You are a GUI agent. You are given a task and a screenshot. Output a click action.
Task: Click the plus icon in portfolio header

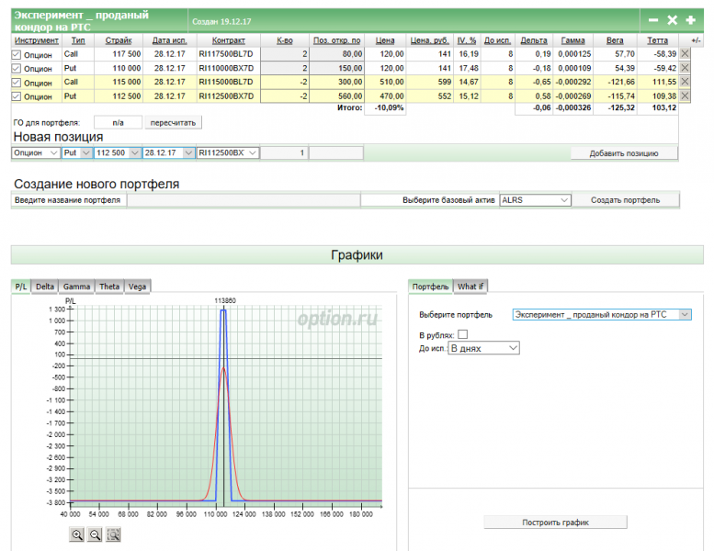click(690, 20)
